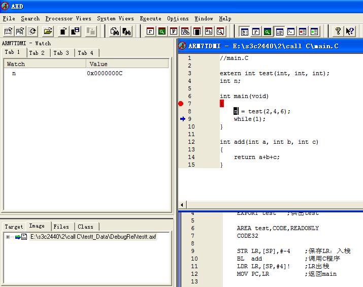Click the watch variable n value 0x0000000C
The height and width of the screenshot is (287, 363).
tap(105, 73)
